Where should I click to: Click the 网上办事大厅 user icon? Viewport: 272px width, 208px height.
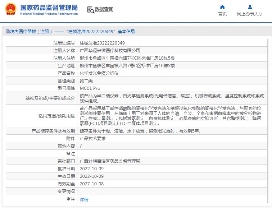250,7
